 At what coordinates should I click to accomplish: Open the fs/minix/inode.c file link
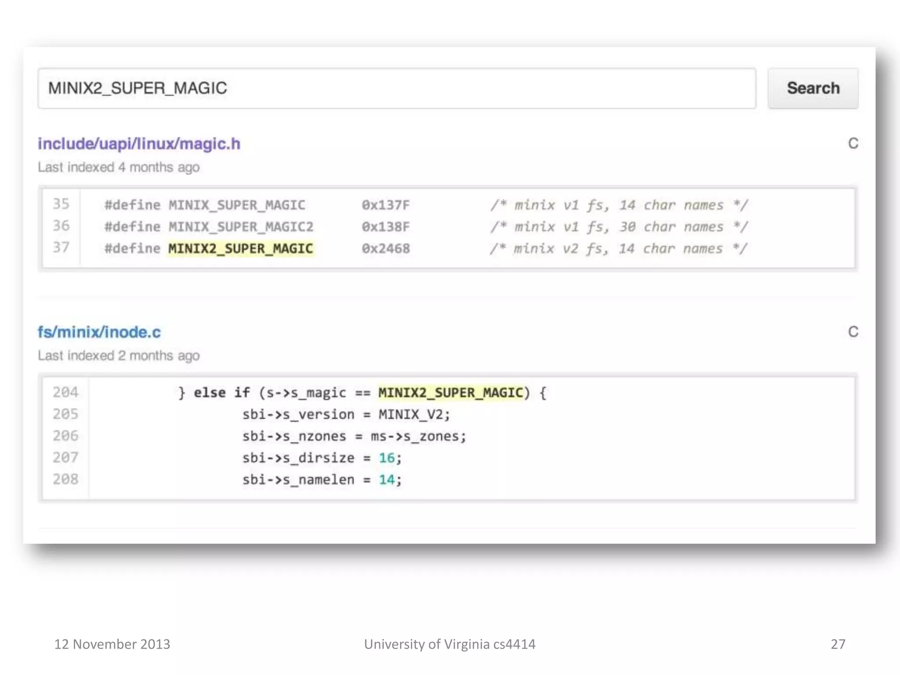(x=99, y=332)
